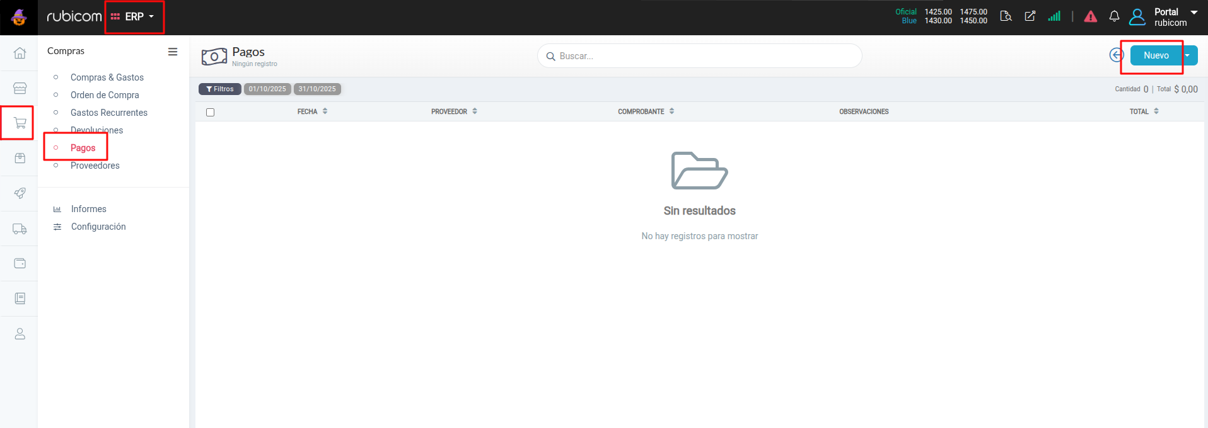Open the Filtros button
This screenshot has height=428, width=1208.
(220, 89)
